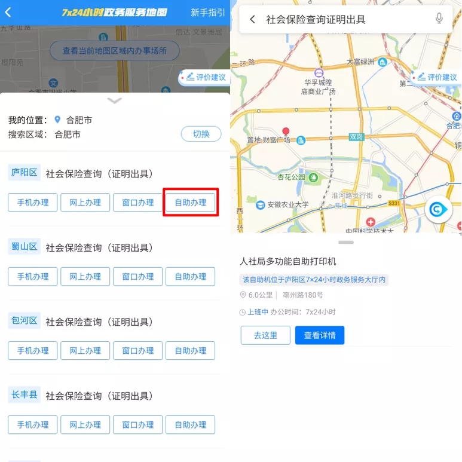
Task: Tap the microphone voice search icon
Action: [x=439, y=19]
